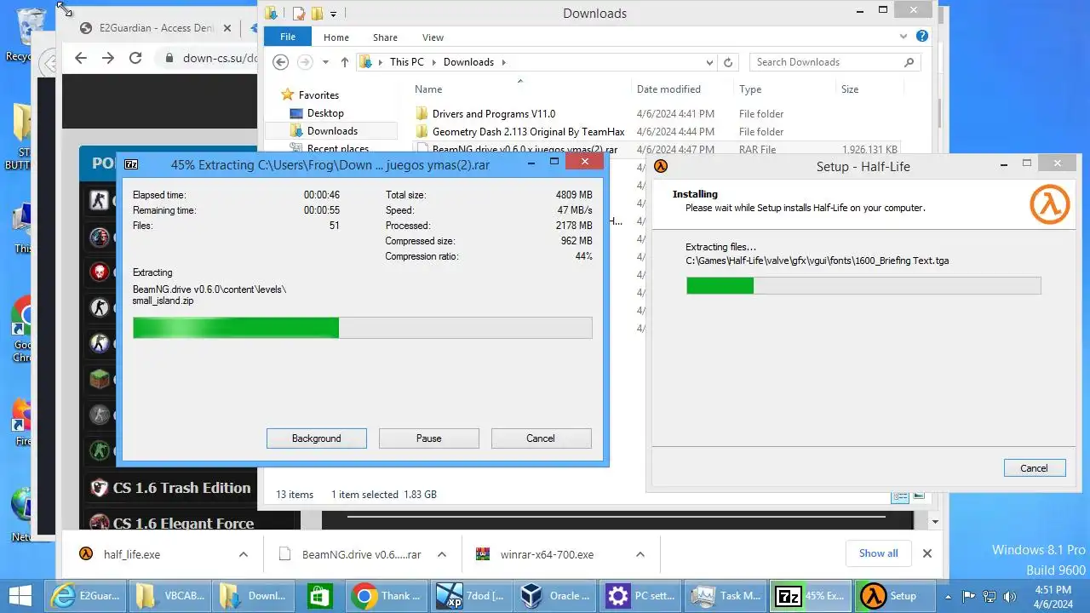Click browser page scrollbar down arrow
This screenshot has height=613, width=1090.
pyautogui.click(x=935, y=521)
